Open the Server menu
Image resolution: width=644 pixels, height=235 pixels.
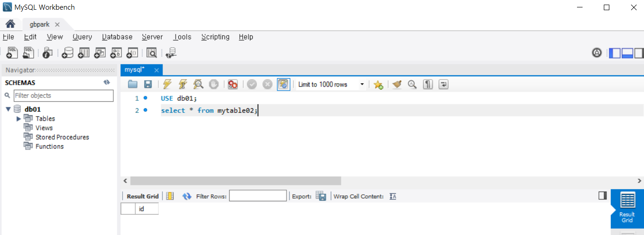152,37
